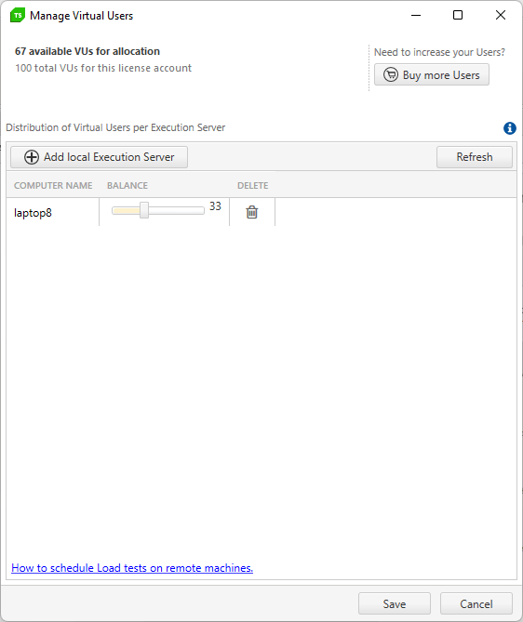Click the DELETE column header

point(253,186)
